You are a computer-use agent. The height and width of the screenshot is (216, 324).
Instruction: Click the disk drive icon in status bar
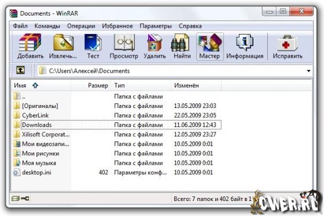(x=15, y=199)
